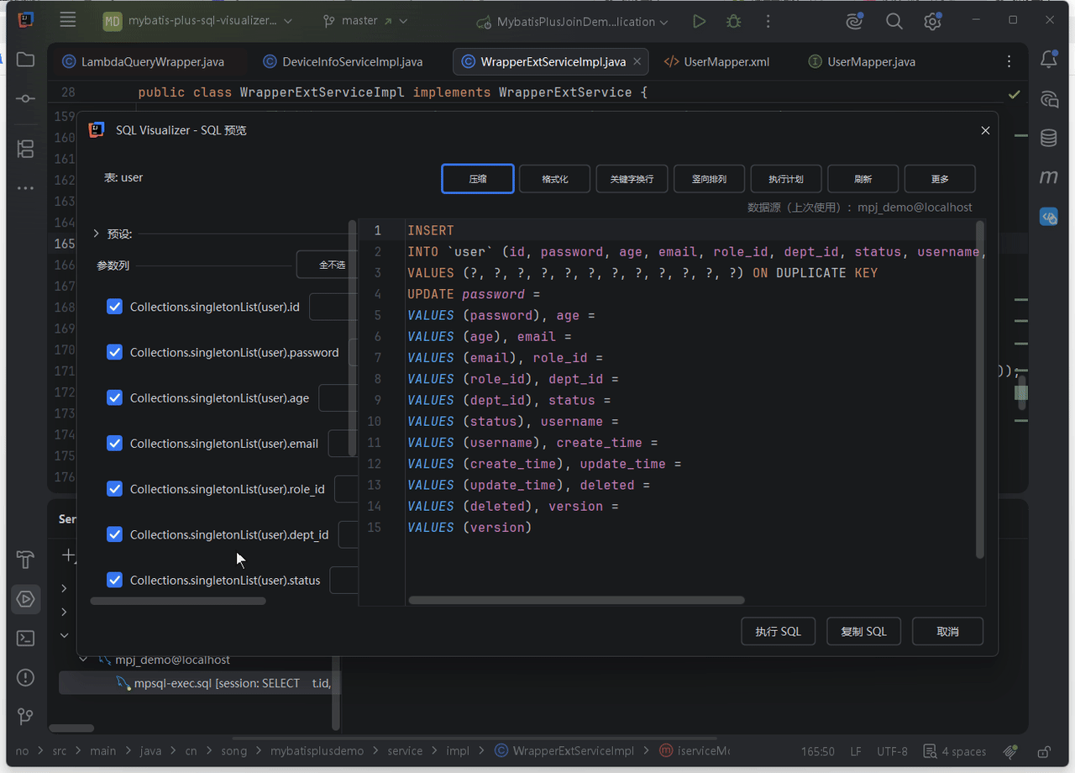Screen dimensions: 1075x773
Task: Uncheck the Collections.singletonList(user).id parameter
Action: pyautogui.click(x=115, y=307)
